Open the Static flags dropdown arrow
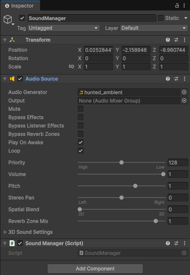The height and width of the screenshot is (275, 190). pyautogui.click(x=186, y=18)
